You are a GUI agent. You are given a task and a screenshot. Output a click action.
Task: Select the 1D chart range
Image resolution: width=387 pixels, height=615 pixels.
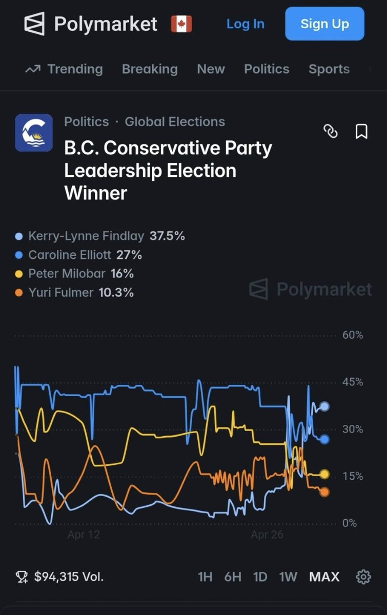[x=260, y=577]
